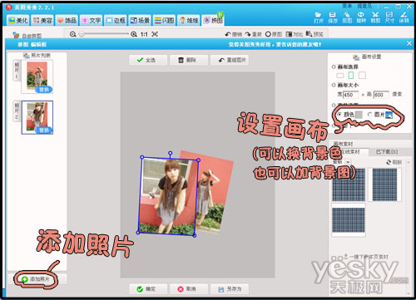Confirm the collage with 确定 button
The width and height of the screenshot is (416, 300).
[x=148, y=289]
